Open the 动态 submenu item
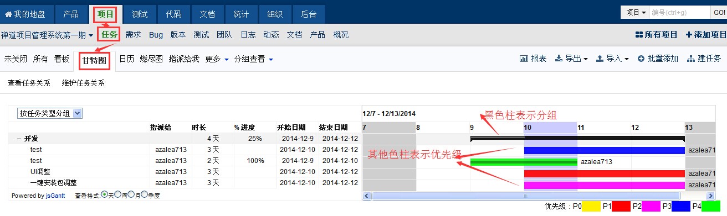The height and width of the screenshot is (216, 727). click(271, 35)
